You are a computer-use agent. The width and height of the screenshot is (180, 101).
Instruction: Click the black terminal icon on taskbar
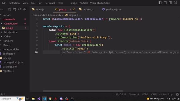72,99
